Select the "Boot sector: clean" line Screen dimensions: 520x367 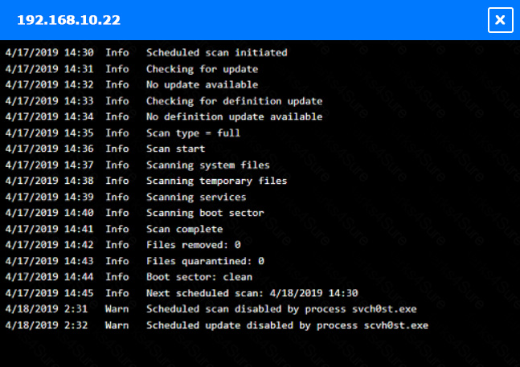tap(199, 277)
